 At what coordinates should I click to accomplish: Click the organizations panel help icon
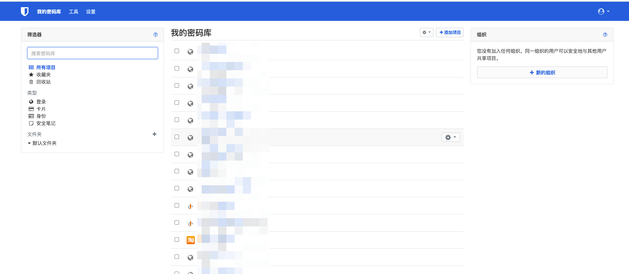pyautogui.click(x=605, y=35)
